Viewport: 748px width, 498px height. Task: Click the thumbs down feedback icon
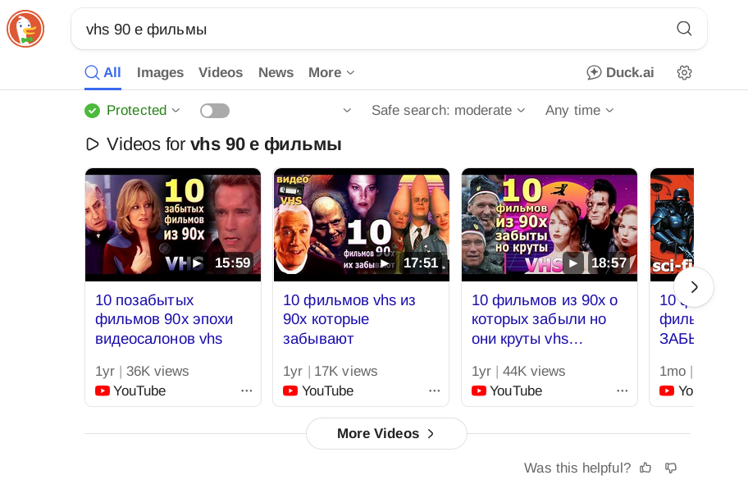(x=671, y=468)
